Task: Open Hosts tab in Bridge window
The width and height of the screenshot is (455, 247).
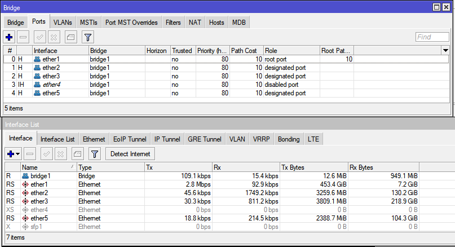Action: coord(217,23)
